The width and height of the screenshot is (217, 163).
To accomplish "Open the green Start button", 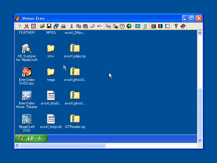I will point(31,138).
